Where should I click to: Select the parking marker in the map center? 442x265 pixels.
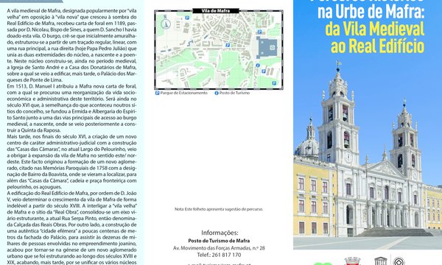pyautogui.click(x=228, y=45)
